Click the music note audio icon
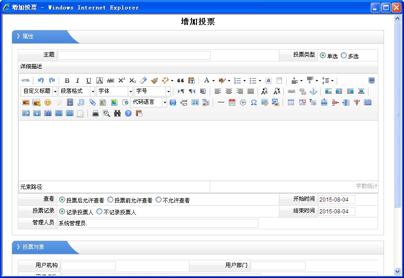The width and height of the screenshot is (404, 278). coord(81,102)
